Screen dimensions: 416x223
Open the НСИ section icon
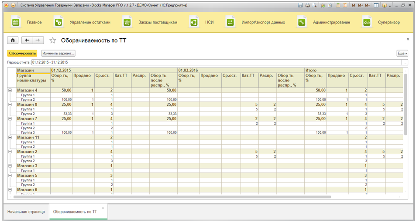194,22
